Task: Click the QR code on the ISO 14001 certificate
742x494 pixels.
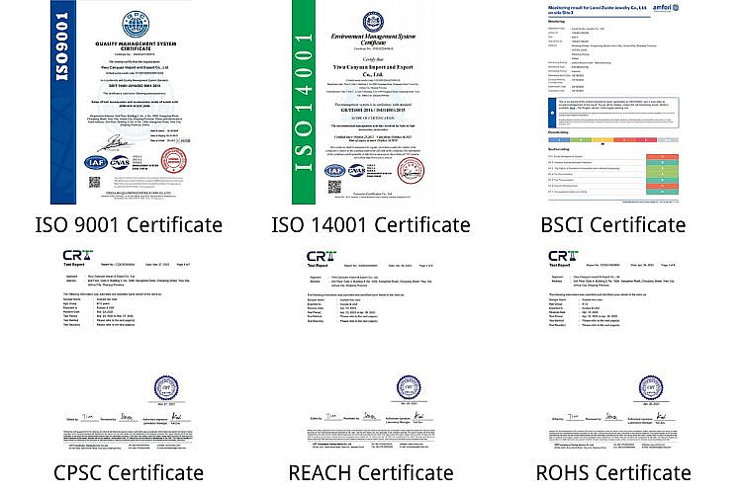Action: 334,188
